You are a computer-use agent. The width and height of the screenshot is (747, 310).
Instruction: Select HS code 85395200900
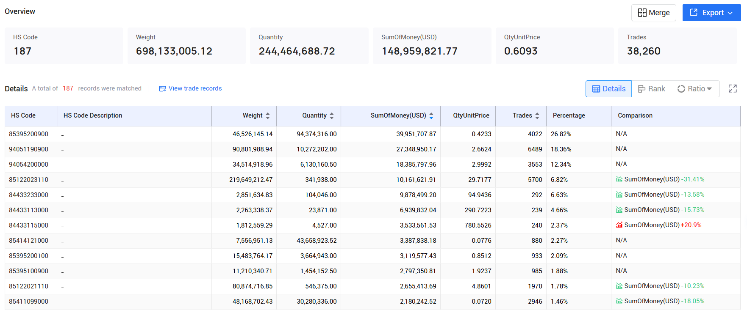[x=29, y=134]
